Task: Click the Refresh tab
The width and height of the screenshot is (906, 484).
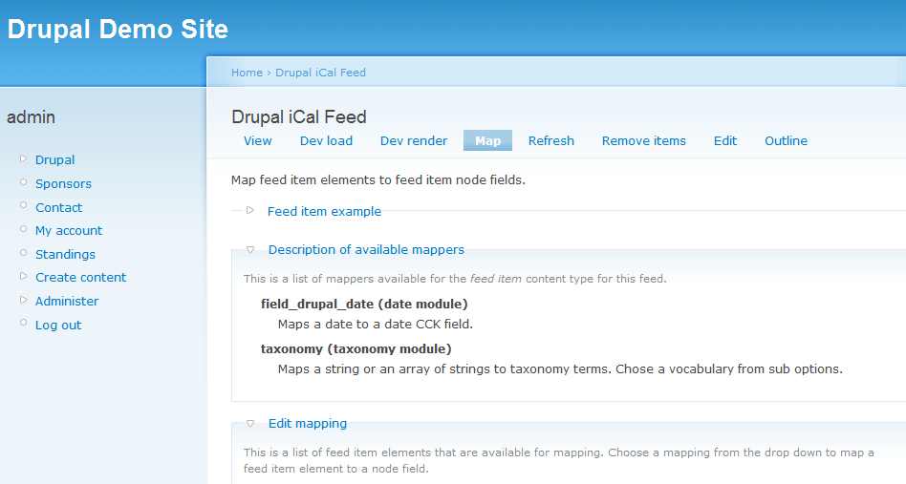Action: 550,140
